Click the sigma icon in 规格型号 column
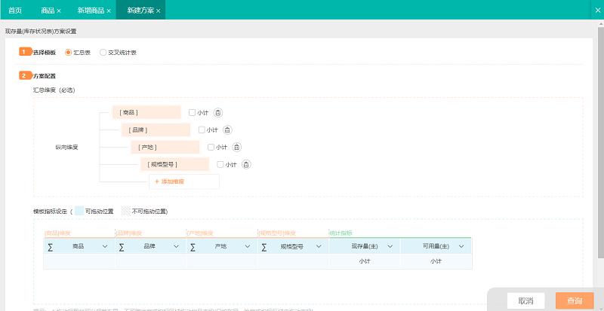 point(263,246)
